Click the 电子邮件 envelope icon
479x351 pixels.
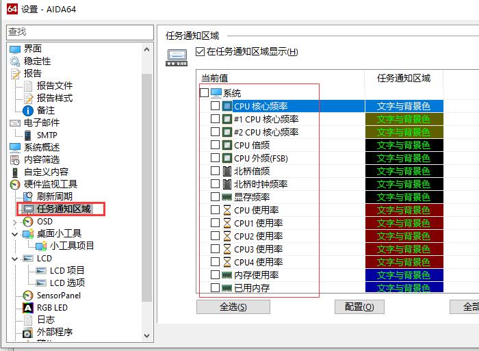[15, 123]
